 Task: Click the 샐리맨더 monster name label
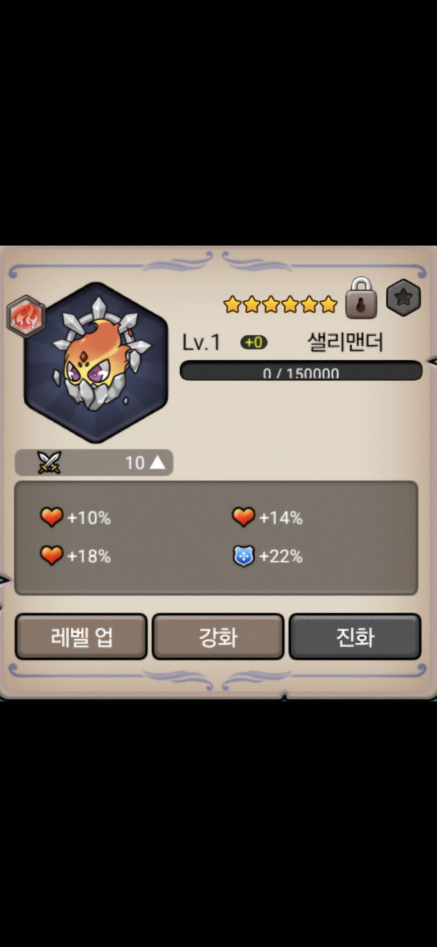coord(345,342)
